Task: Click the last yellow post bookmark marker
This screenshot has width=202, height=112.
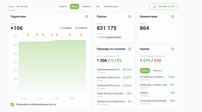Action: coord(81,35)
